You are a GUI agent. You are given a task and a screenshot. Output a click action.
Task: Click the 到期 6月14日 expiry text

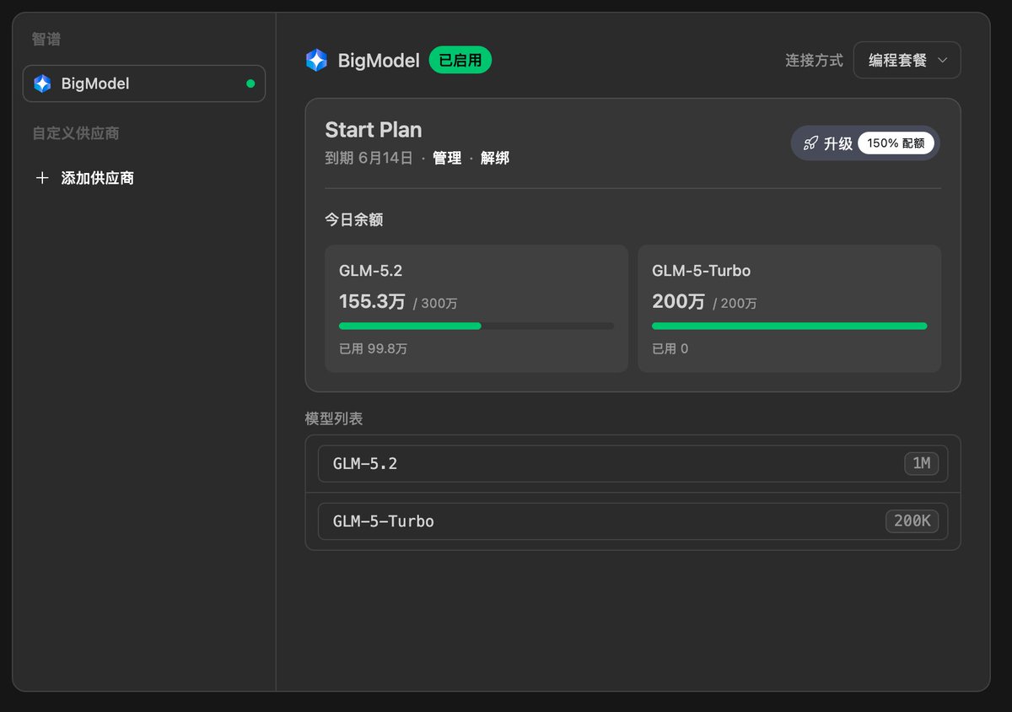pos(369,158)
